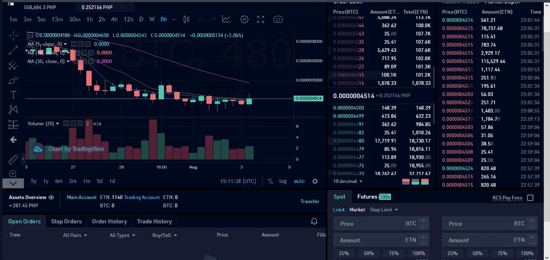Screen dimensions: 550x260
Task: Select the trend line drawing tool
Action: 13,50
